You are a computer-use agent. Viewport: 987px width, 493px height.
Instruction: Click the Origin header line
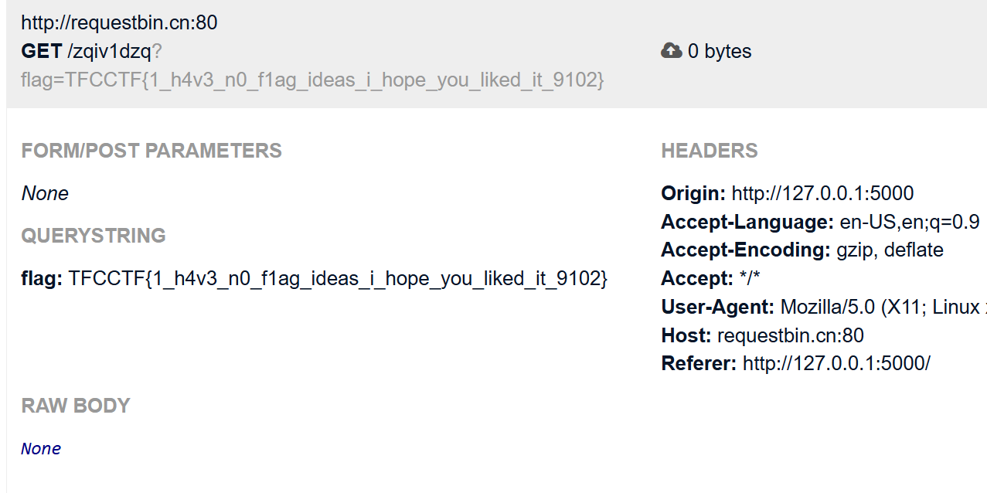pyautogui.click(x=787, y=193)
